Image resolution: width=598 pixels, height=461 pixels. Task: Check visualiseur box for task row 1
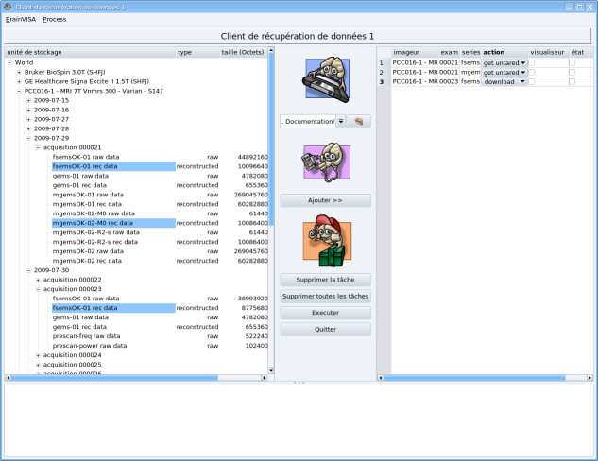coord(531,62)
